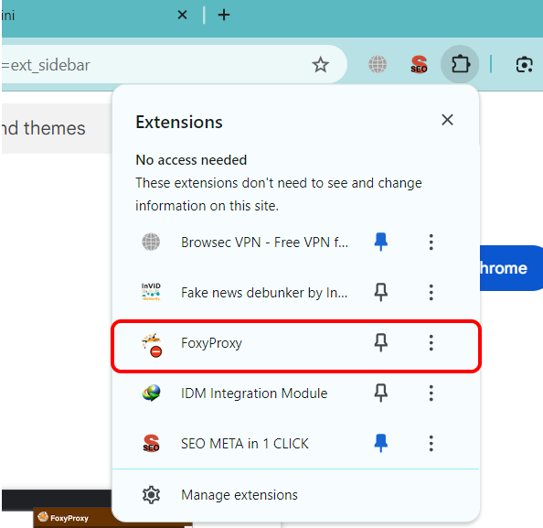Select IDM Integration Module entry

click(254, 393)
